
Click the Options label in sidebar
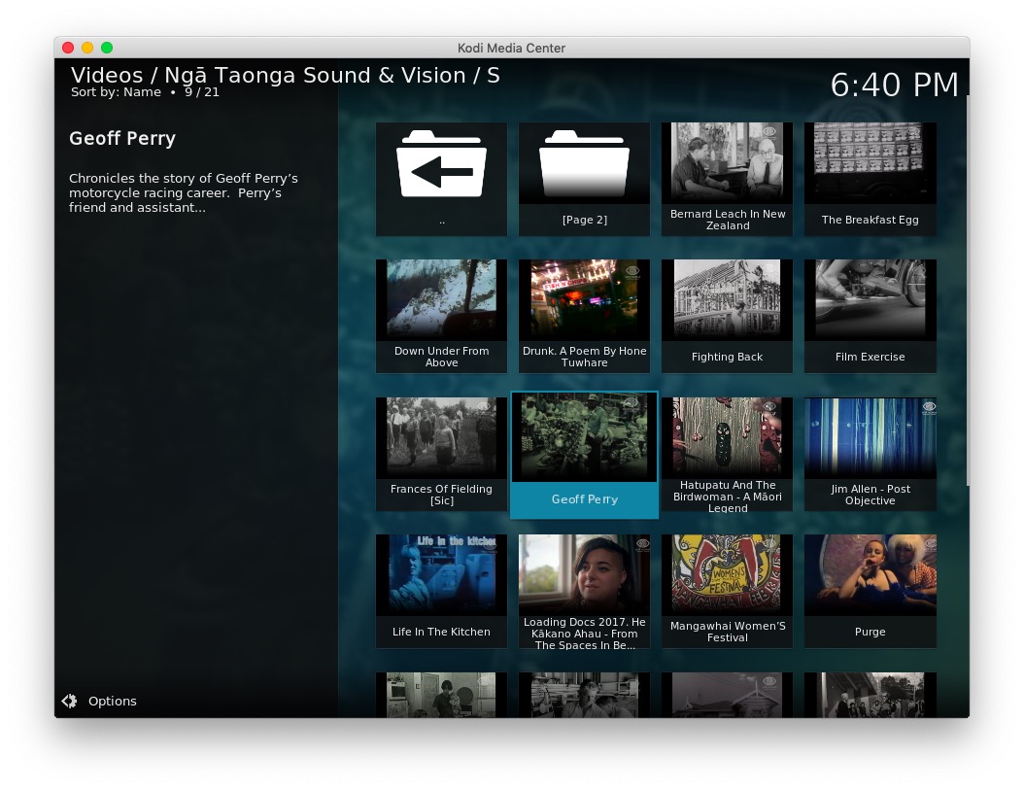[113, 702]
